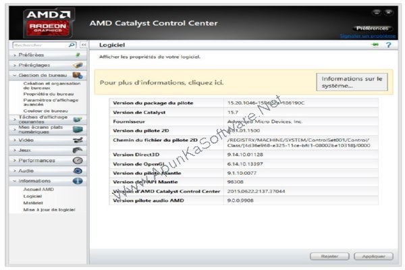
Task: Expand the Performances section
Action: [x=15, y=161]
